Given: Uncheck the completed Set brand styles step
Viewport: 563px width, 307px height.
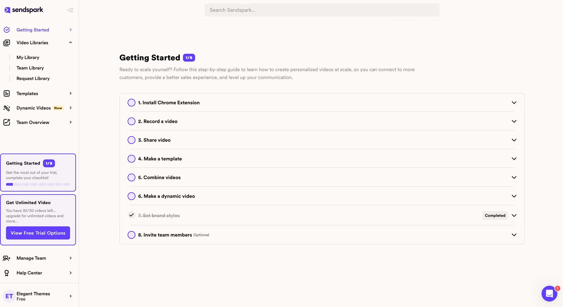Looking at the screenshot, I should tap(131, 215).
